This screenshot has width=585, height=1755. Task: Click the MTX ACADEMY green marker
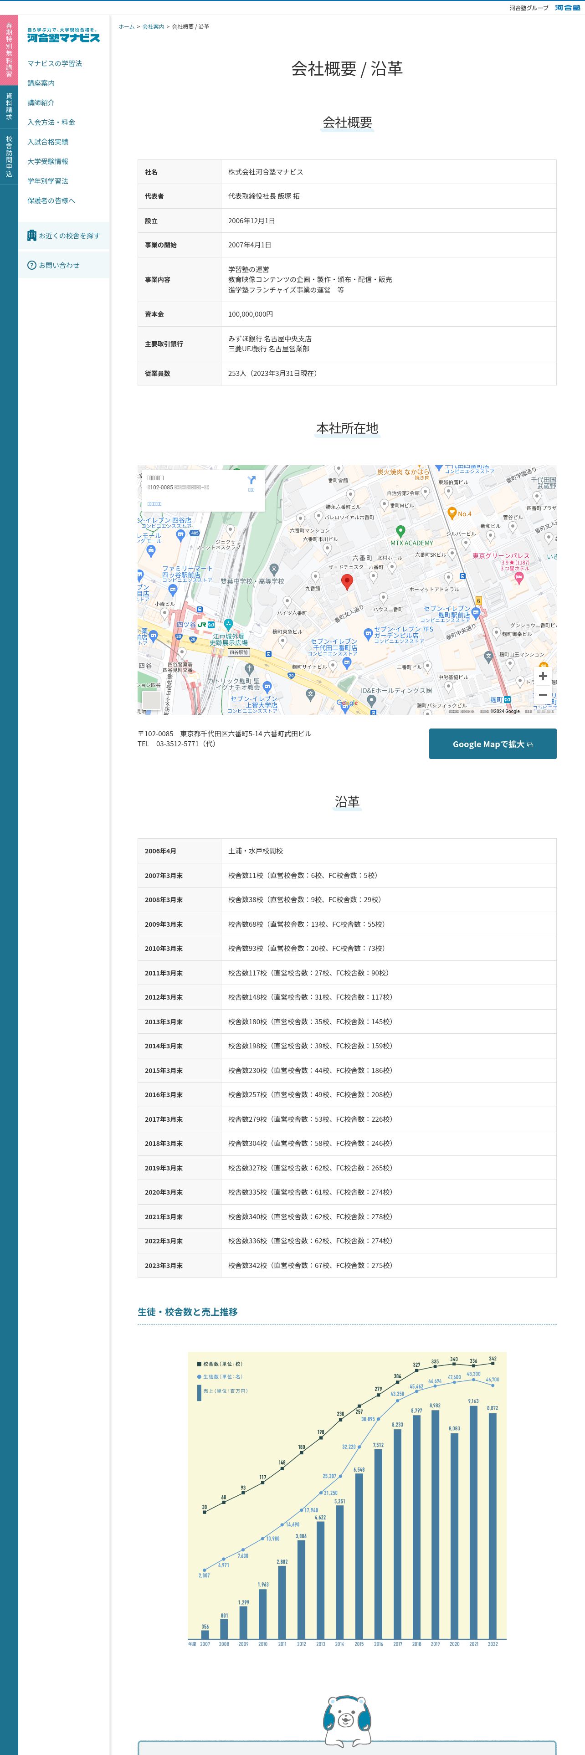(x=400, y=531)
